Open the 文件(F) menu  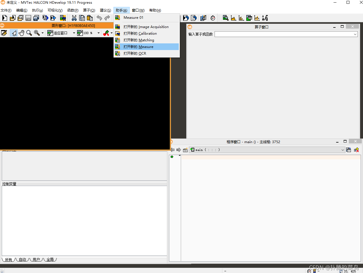6,10
